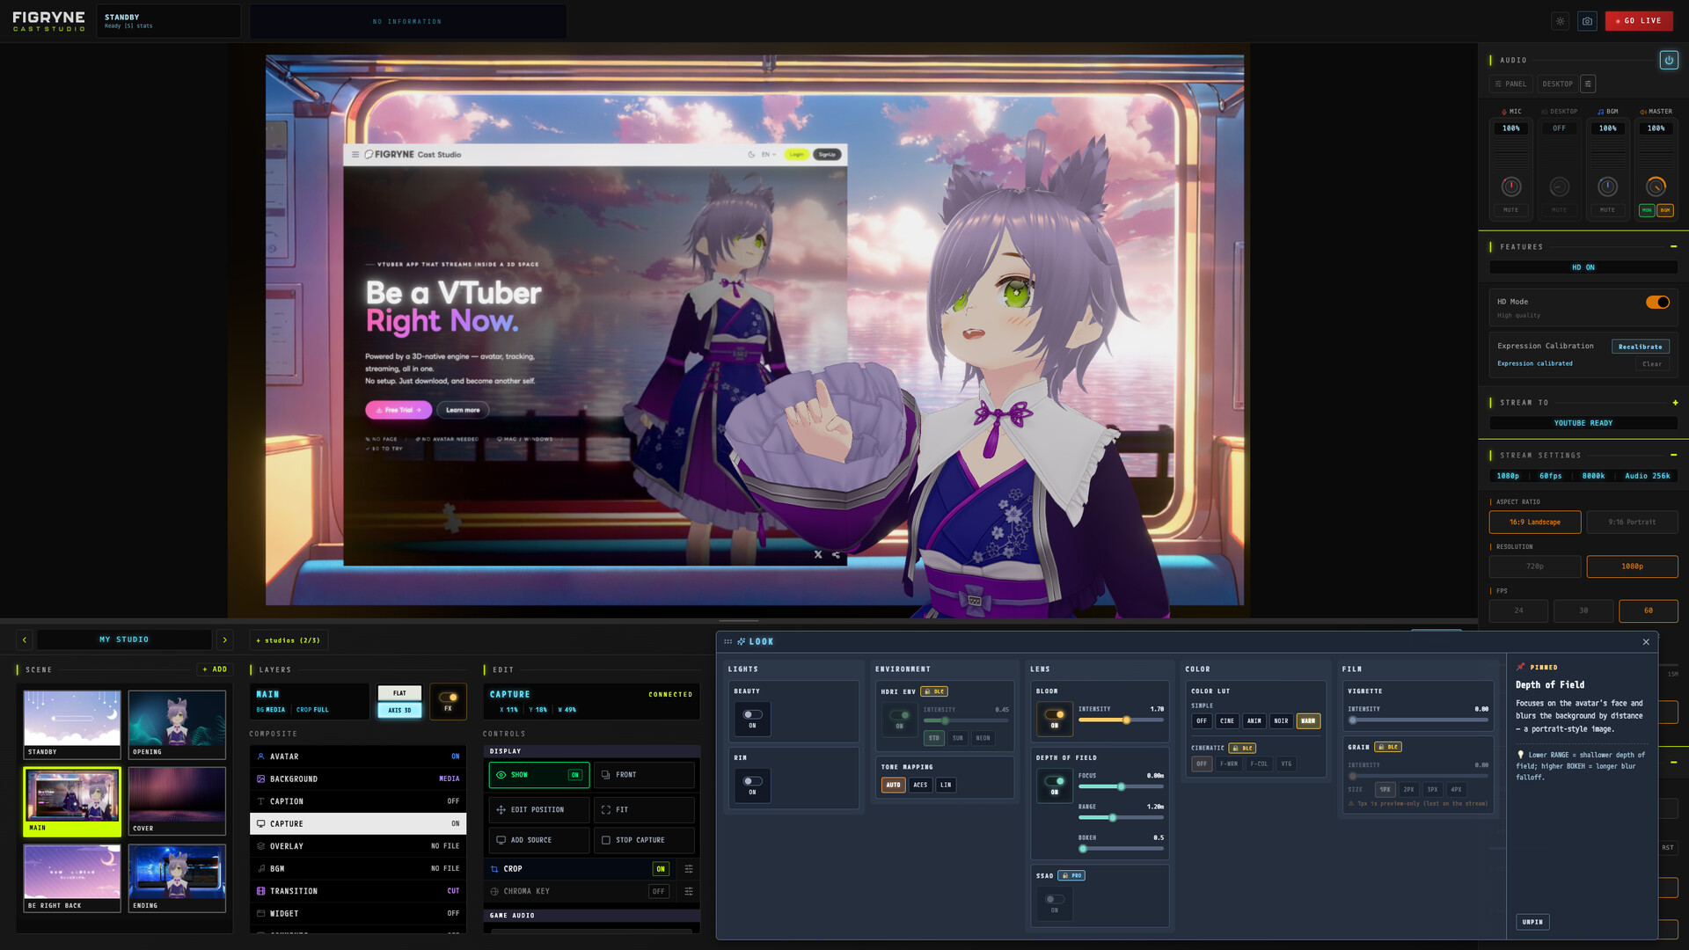Click the BGM volume knob
The height and width of the screenshot is (950, 1689).
click(1607, 186)
